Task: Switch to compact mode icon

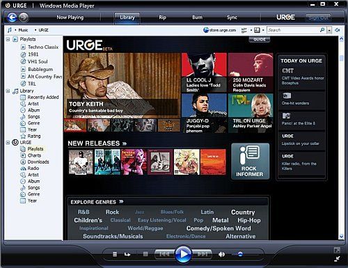Action: [337, 259]
